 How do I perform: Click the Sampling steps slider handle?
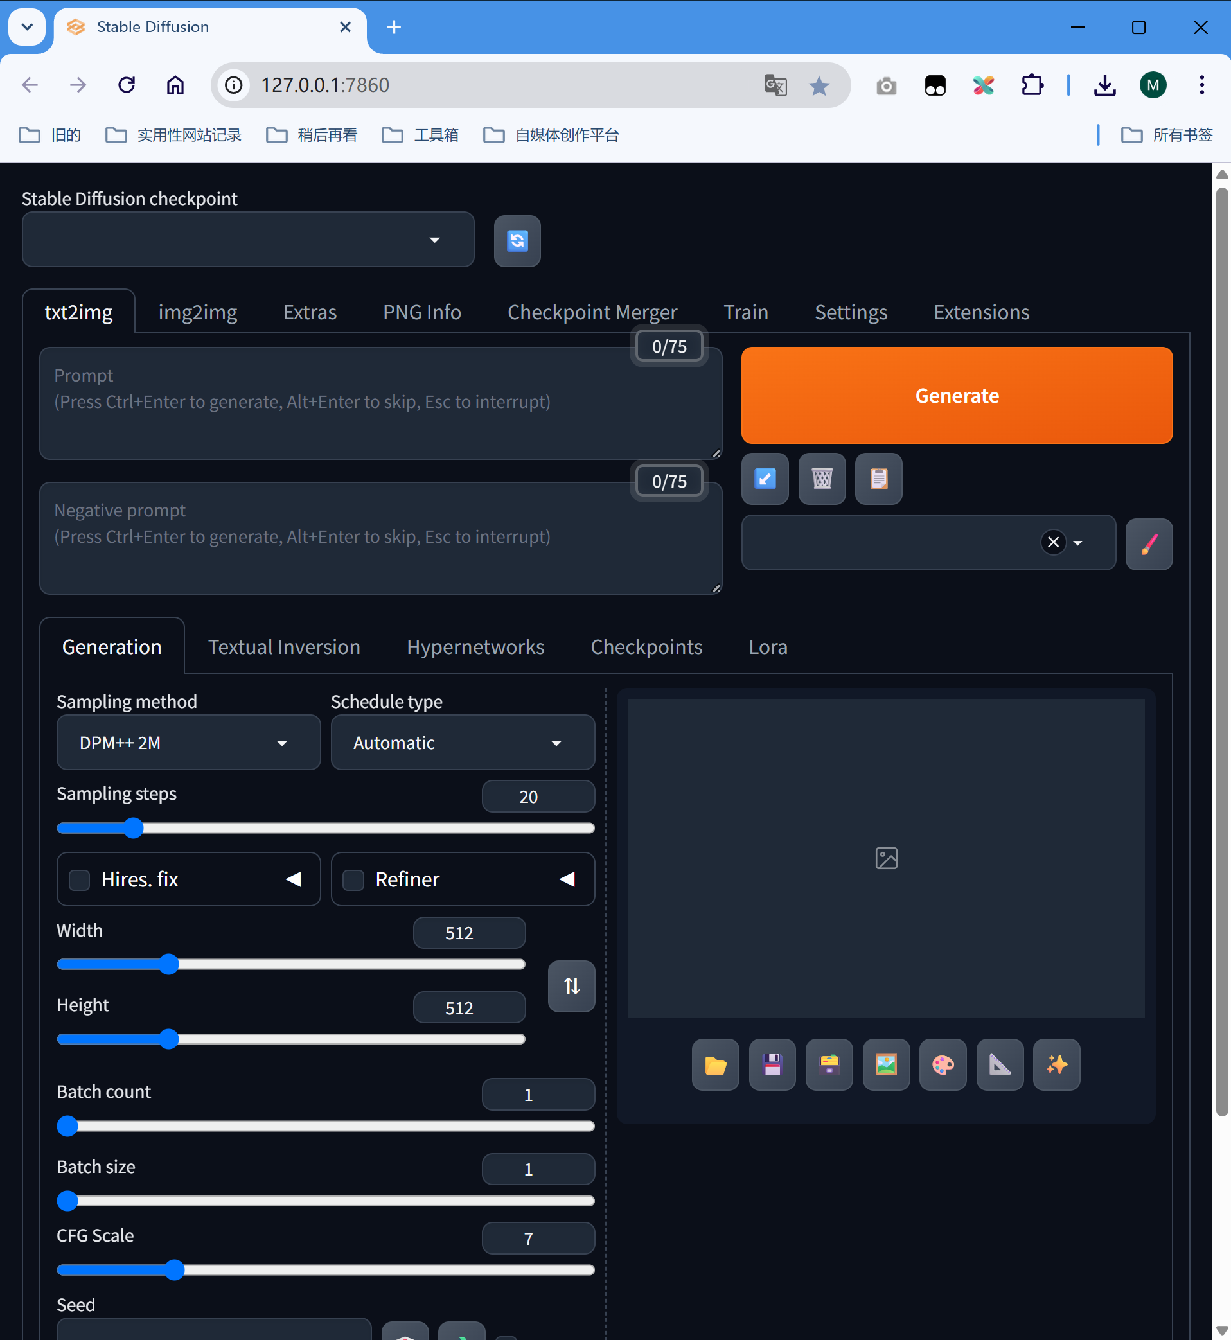133,828
